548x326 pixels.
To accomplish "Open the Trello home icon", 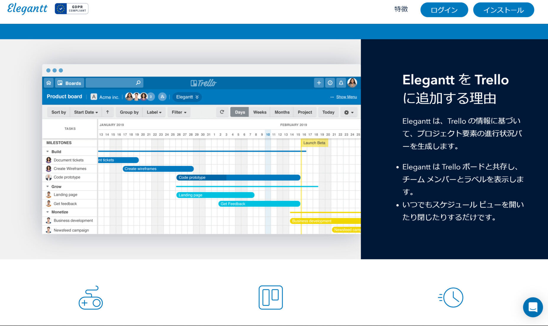I will click(49, 83).
